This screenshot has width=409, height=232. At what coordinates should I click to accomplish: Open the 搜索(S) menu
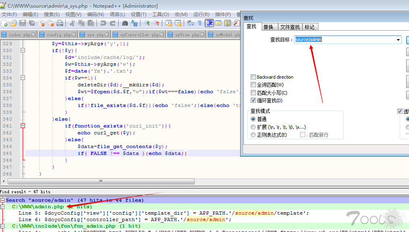[x=52, y=15]
